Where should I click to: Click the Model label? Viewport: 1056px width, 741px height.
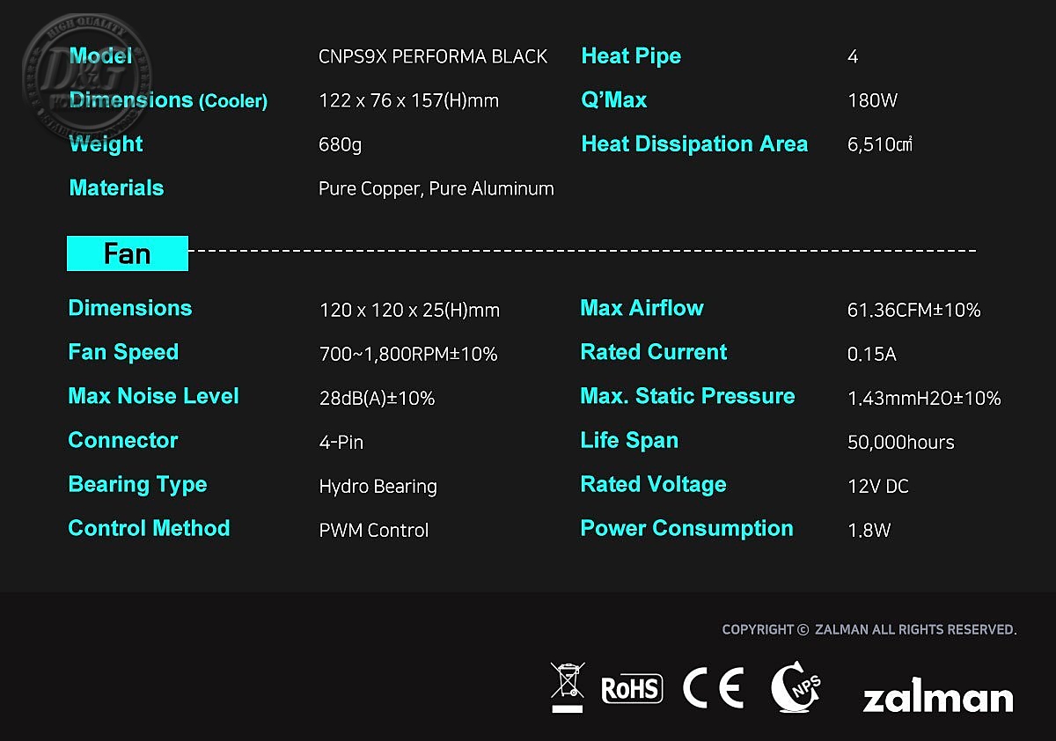click(x=100, y=56)
